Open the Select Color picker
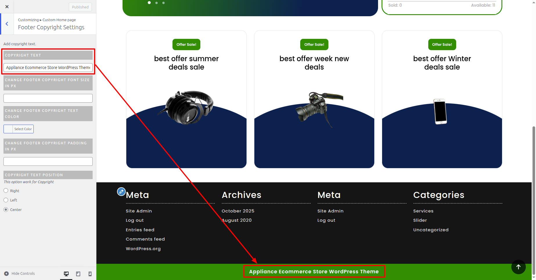Screen dimensions: 536x280 (19, 129)
